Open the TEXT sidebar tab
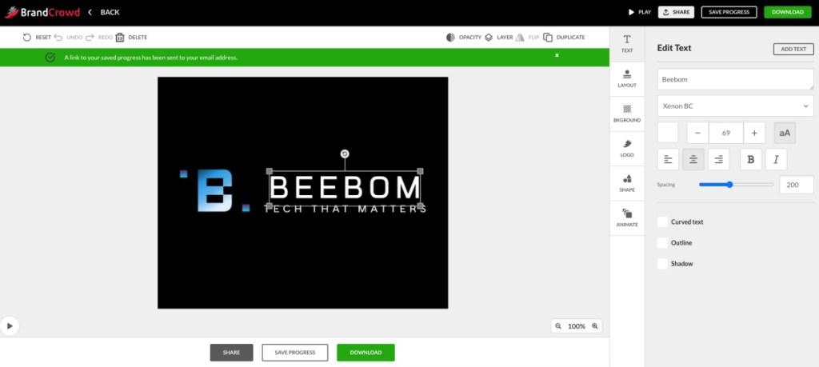 [627, 44]
